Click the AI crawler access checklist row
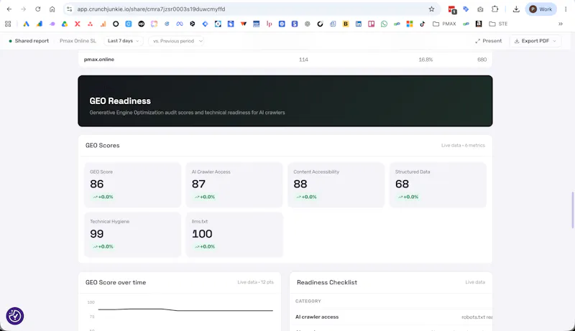575x331 pixels. 391,317
